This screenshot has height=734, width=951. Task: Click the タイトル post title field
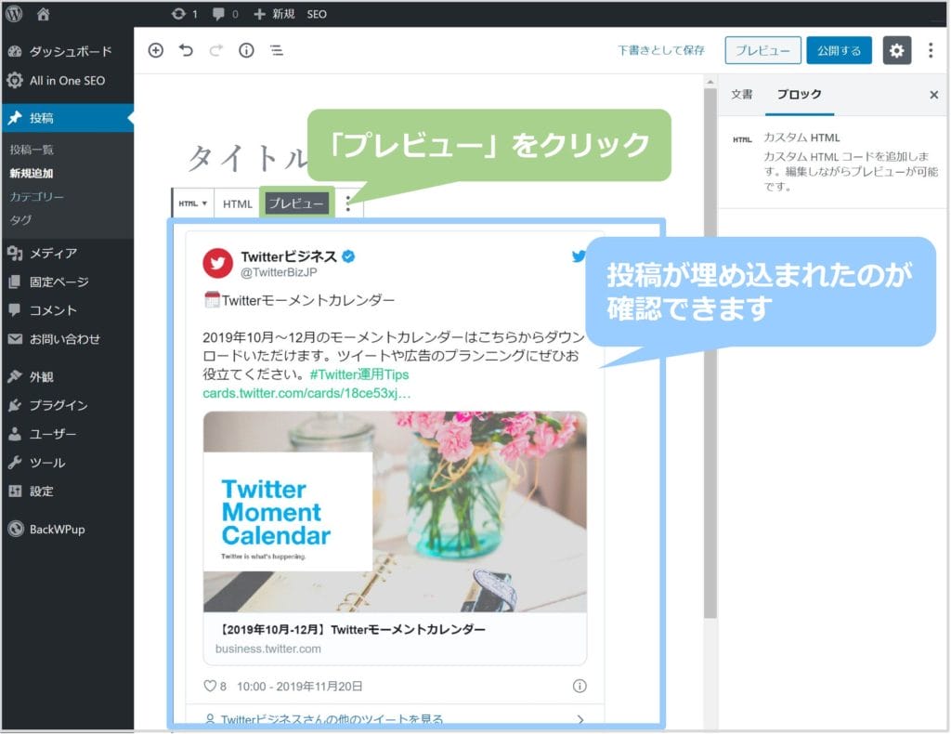point(247,158)
